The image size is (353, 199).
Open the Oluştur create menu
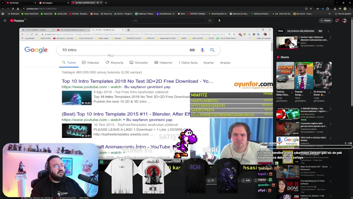point(326,20)
